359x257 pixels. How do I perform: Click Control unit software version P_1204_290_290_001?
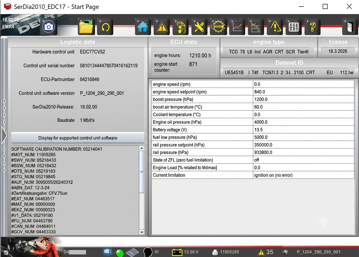tap(102, 93)
